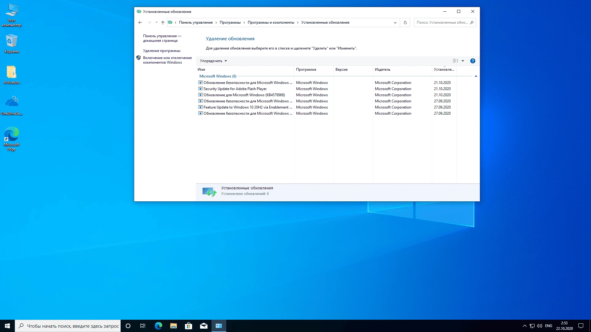Click the Панель управления breadcrumb

pyautogui.click(x=196, y=22)
